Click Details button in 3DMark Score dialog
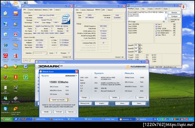Viewport: 195px width, 128px height. click(x=46, y=112)
